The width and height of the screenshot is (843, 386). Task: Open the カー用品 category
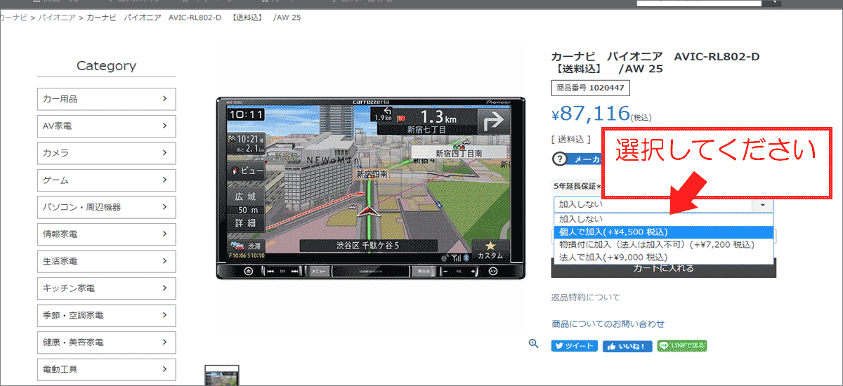(x=106, y=99)
